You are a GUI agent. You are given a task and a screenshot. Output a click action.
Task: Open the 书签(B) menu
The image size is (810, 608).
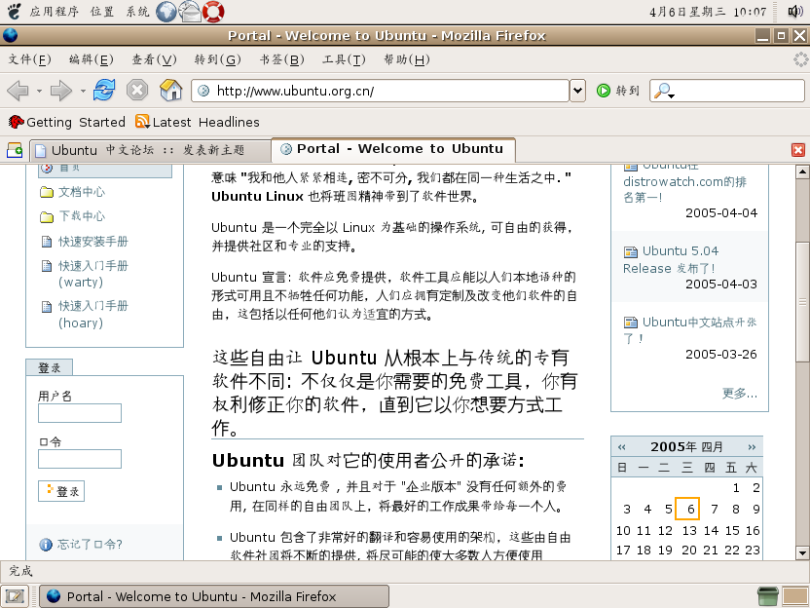(282, 60)
